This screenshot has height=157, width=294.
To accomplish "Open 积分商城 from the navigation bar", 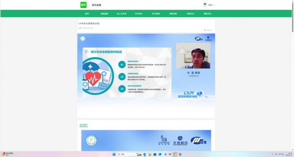I will 156,14.
